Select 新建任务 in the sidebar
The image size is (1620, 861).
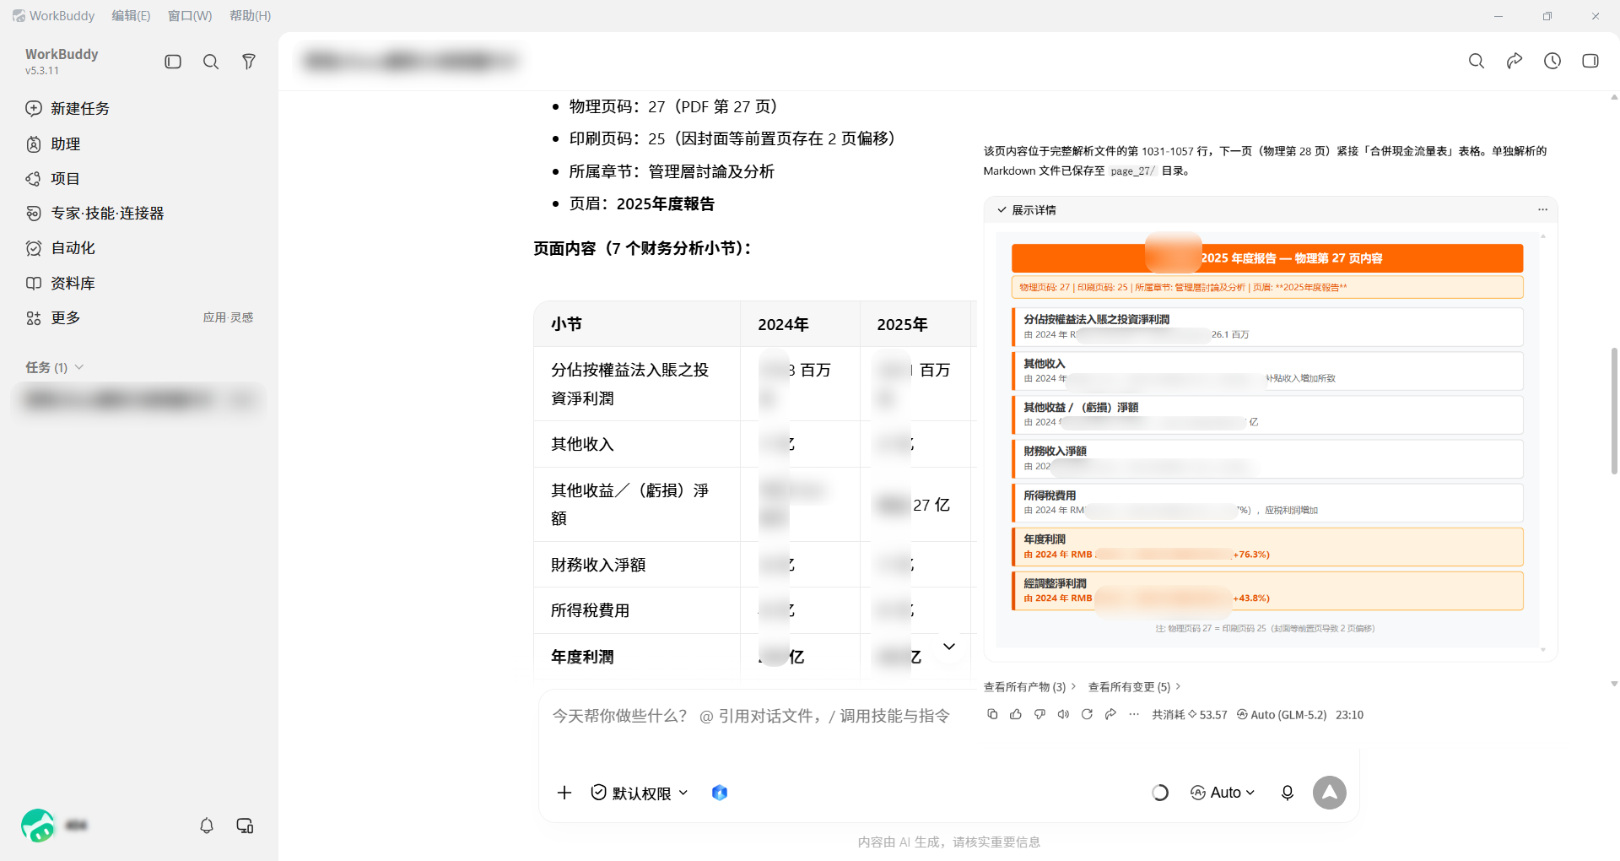(139, 108)
